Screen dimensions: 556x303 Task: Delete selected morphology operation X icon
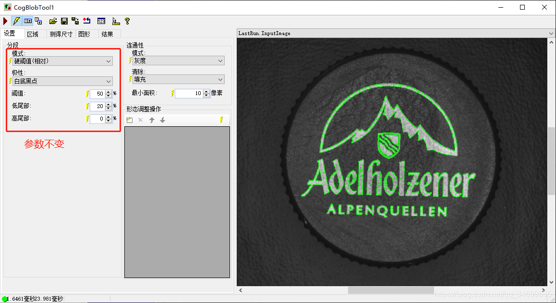(140, 120)
